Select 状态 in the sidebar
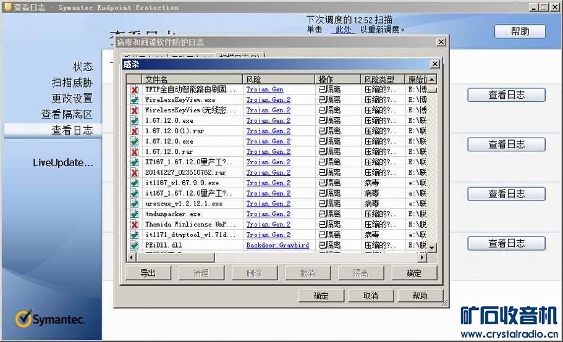The image size is (563, 342). tap(83, 67)
